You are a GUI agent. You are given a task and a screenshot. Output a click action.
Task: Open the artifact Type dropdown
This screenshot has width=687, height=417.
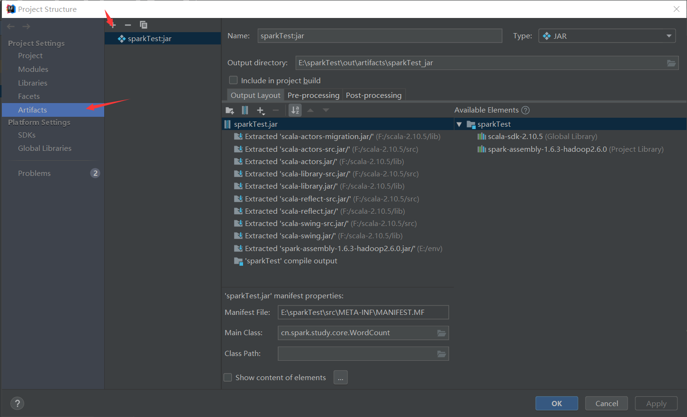tap(669, 35)
